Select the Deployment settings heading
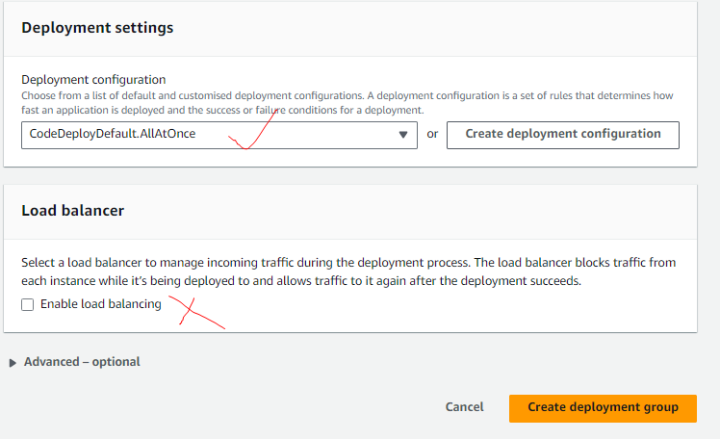Viewport: 720px width, 439px height. (97, 28)
